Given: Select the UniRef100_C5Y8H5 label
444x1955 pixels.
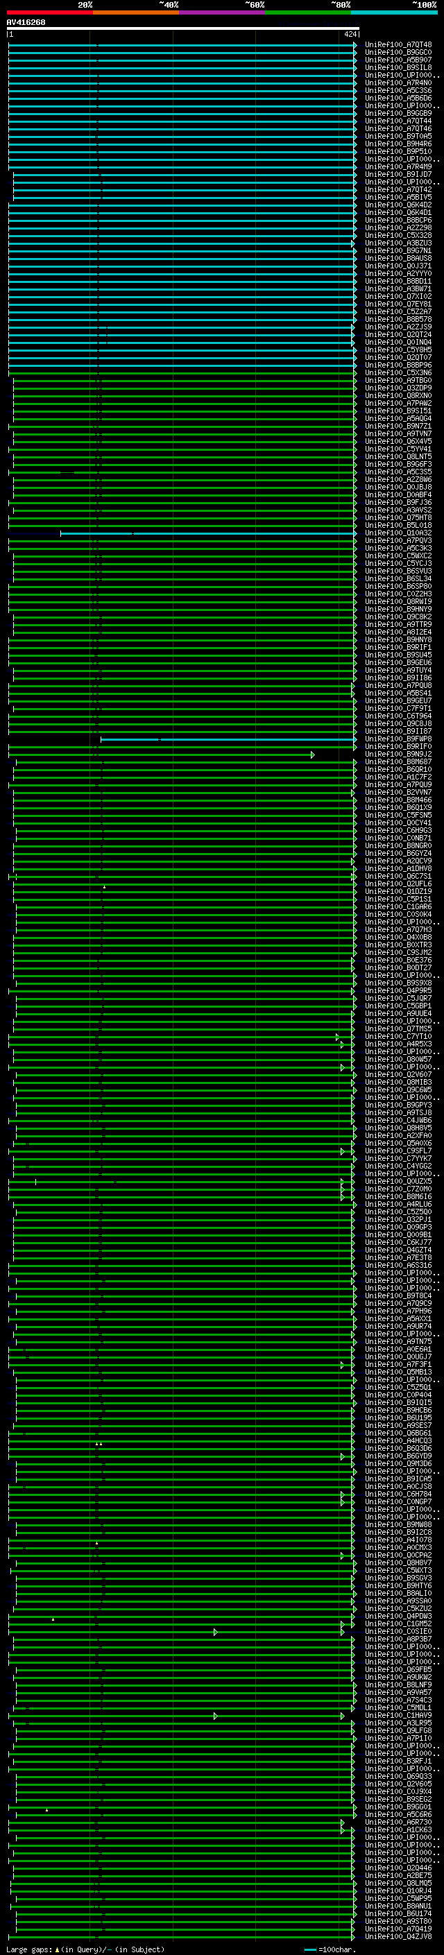Looking at the screenshot, I should pos(398,350).
